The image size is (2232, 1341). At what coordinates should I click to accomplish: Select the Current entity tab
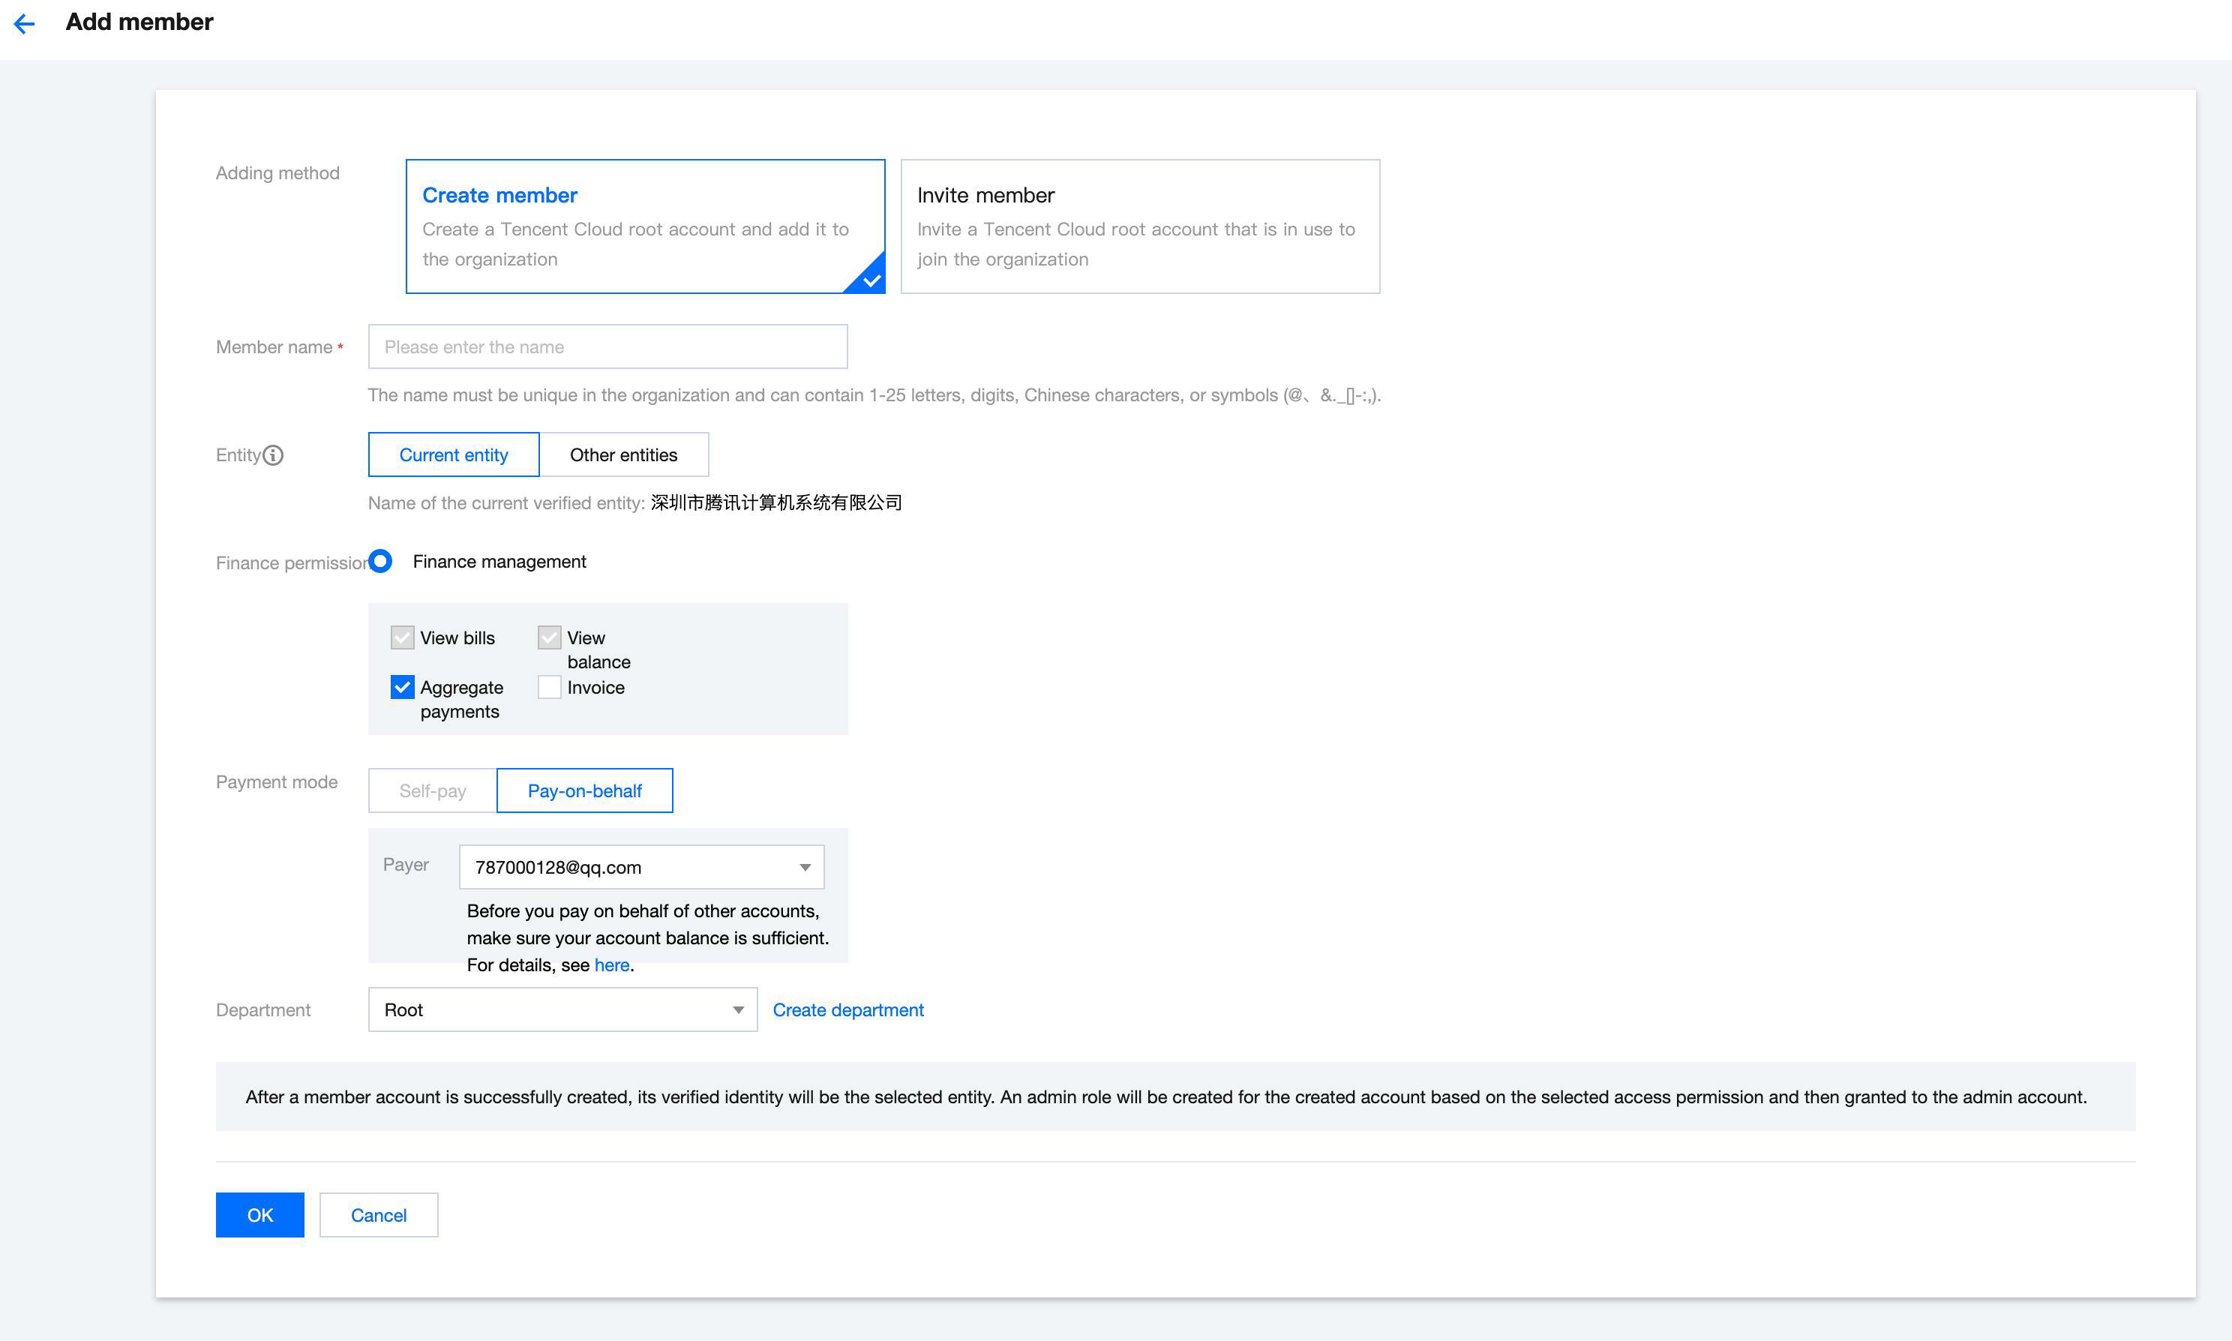[x=454, y=454]
